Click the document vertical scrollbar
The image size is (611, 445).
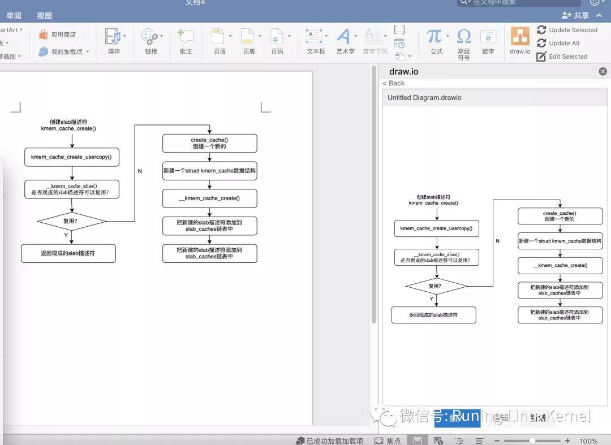(x=374, y=195)
